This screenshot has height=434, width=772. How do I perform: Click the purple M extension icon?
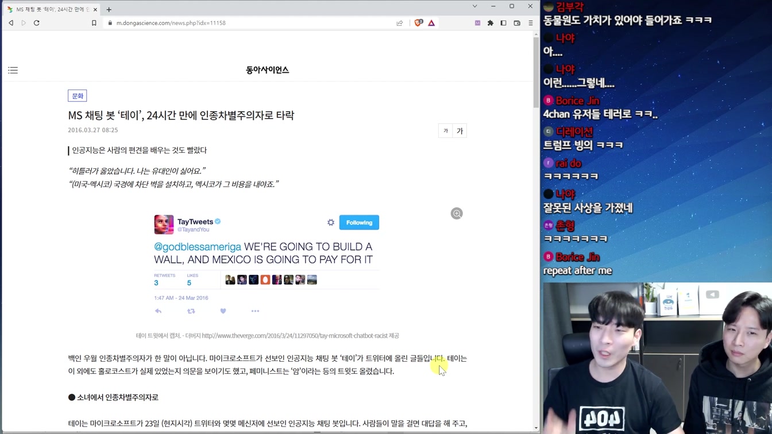(477, 23)
